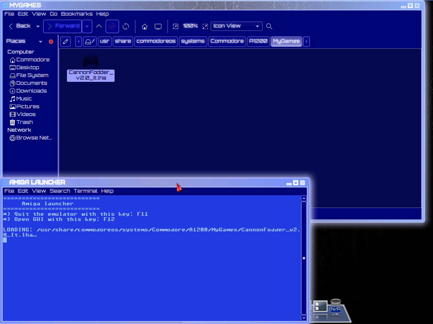The width and height of the screenshot is (433, 324).
Task: Select the root filesystem path button
Action: point(90,42)
